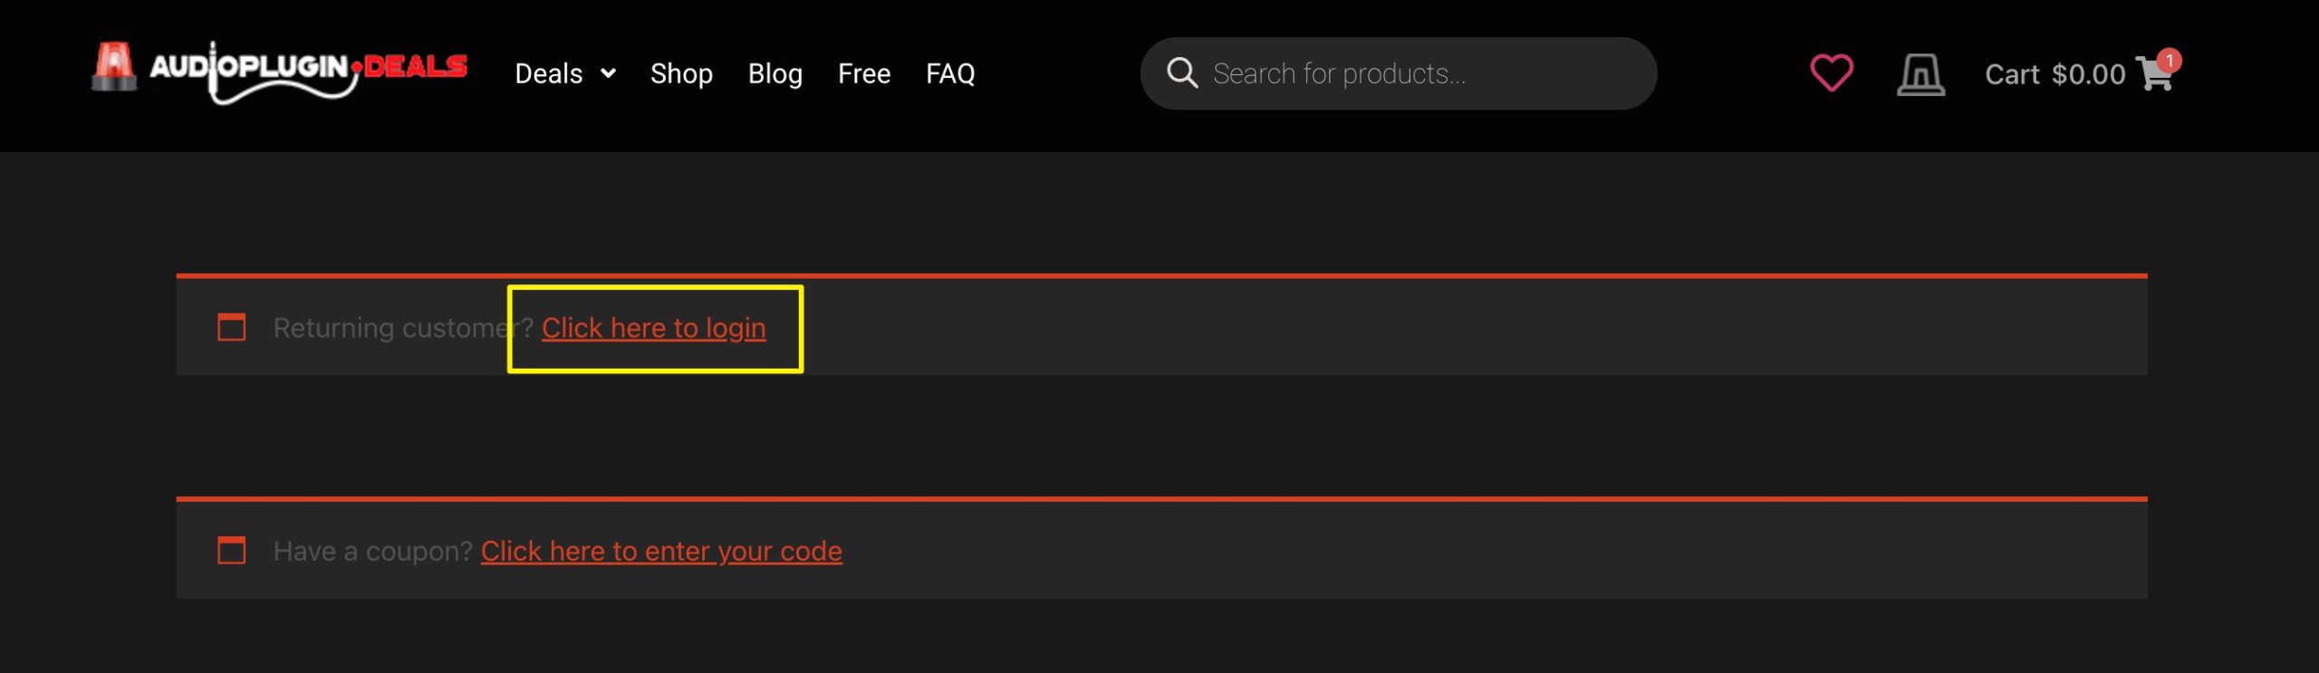The height and width of the screenshot is (673, 2319).
Task: Open the wishlist heart icon
Action: tap(1832, 73)
